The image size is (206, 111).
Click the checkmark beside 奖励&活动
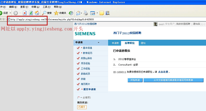78,58
